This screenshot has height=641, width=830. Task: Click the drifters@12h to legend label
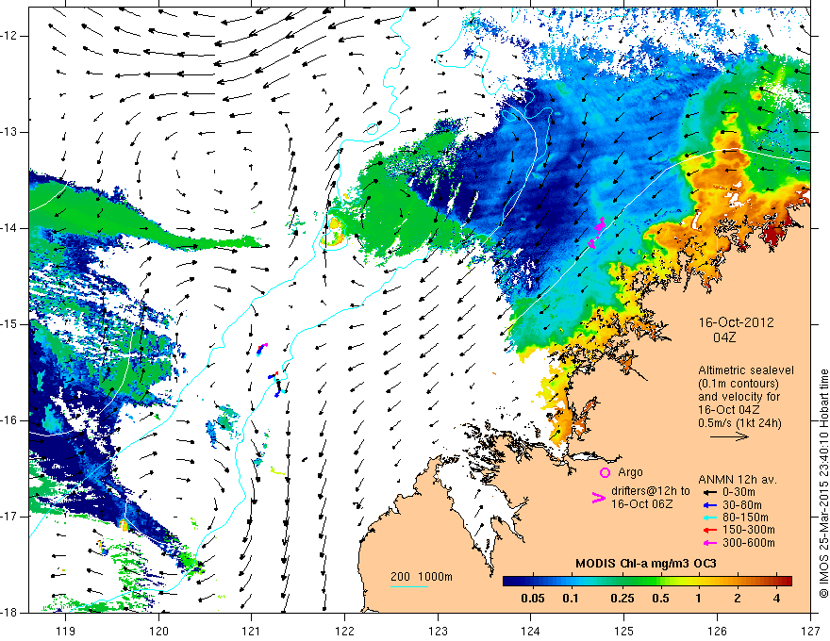coord(651,491)
